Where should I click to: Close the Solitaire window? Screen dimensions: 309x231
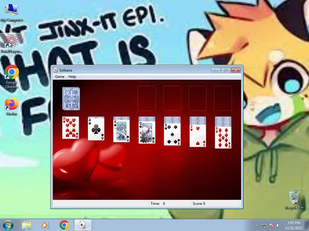[236, 70]
